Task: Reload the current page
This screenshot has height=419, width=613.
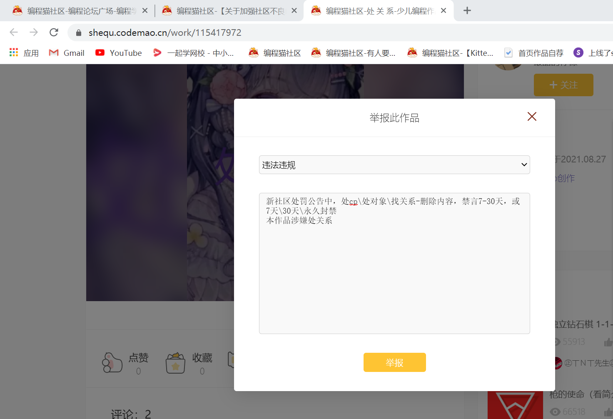Action: pyautogui.click(x=54, y=32)
